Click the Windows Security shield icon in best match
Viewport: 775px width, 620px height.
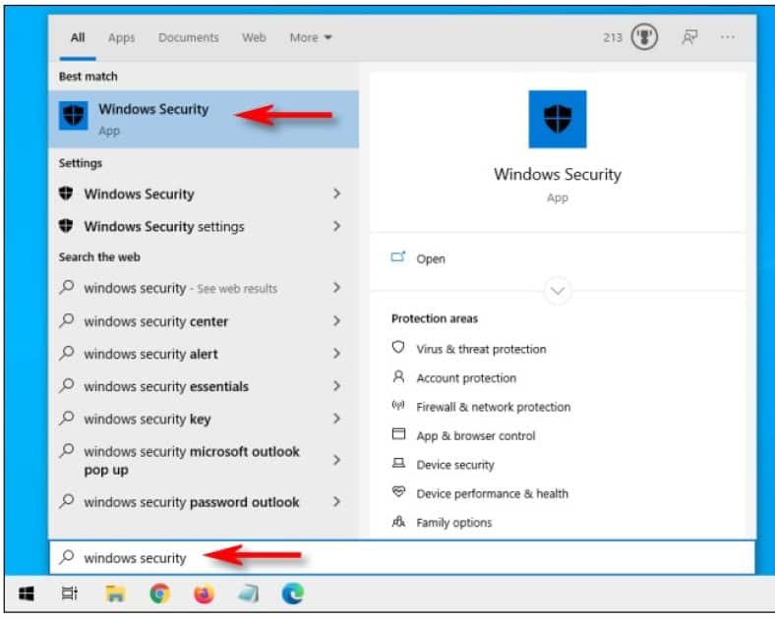pos(73,115)
